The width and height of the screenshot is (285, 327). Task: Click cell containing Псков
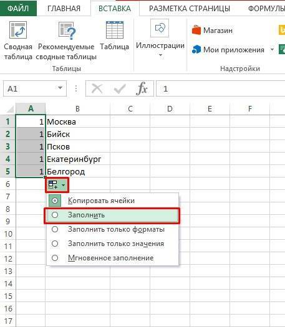(x=77, y=146)
